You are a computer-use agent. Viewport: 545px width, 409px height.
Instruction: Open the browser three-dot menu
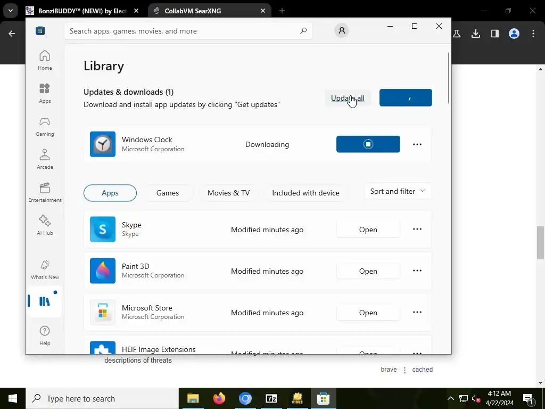[x=533, y=34]
